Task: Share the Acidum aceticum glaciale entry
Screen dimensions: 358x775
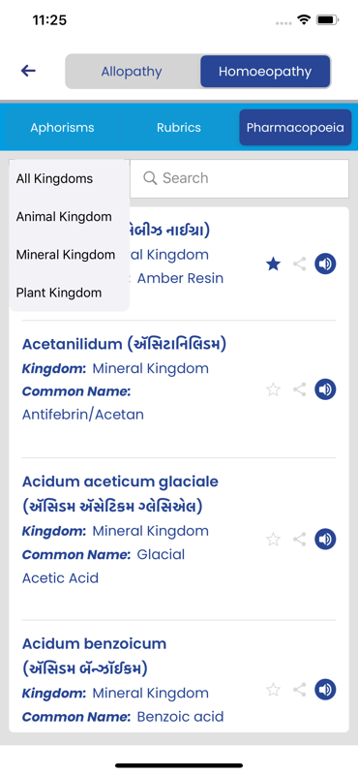Action: click(x=300, y=539)
